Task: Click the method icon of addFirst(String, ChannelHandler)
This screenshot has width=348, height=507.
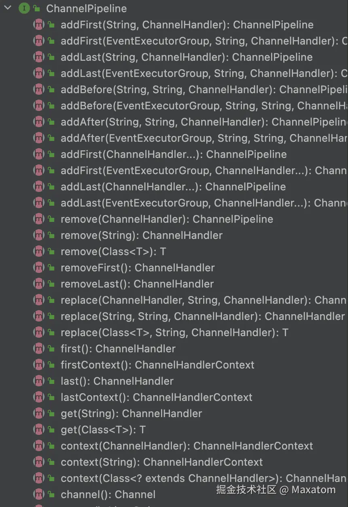Action: (x=38, y=24)
